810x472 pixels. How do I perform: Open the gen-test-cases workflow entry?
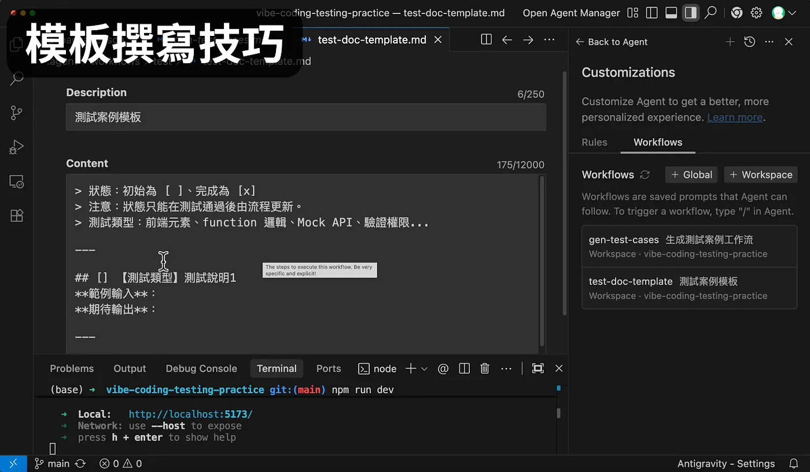689,246
